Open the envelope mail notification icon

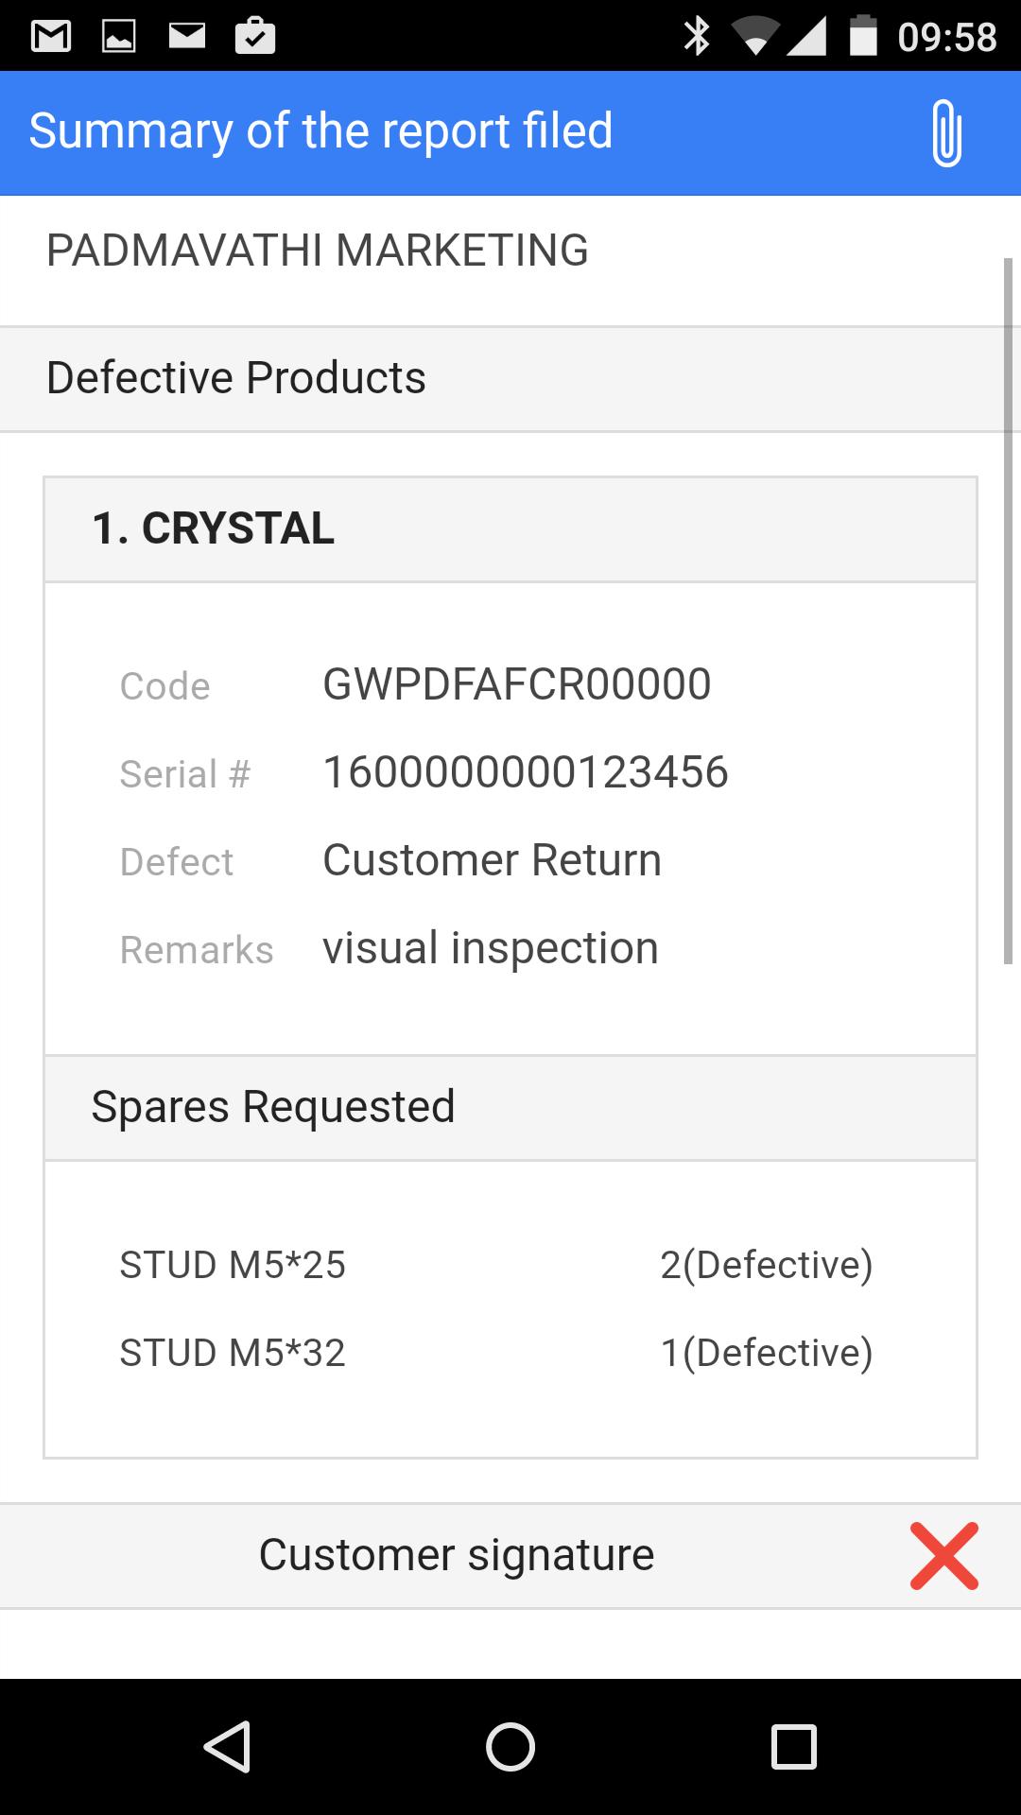point(187,36)
